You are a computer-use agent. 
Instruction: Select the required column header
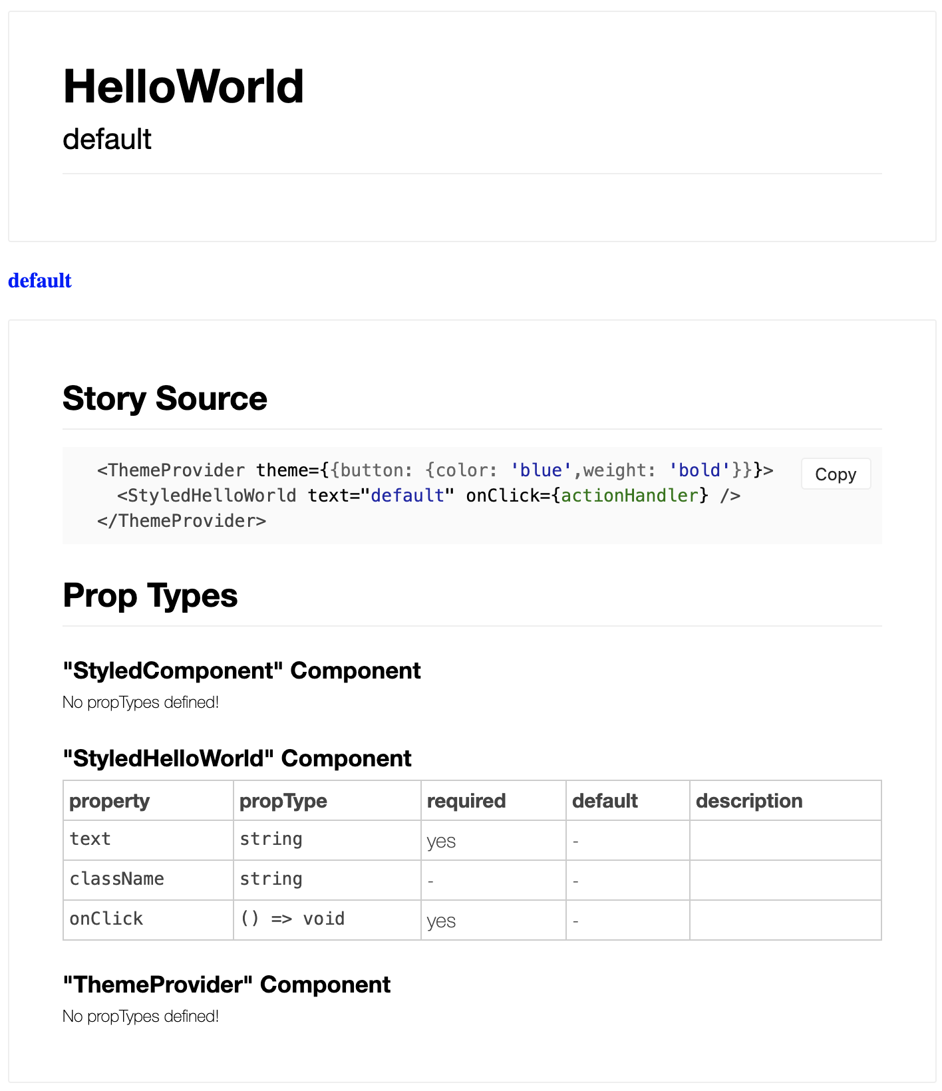466,801
